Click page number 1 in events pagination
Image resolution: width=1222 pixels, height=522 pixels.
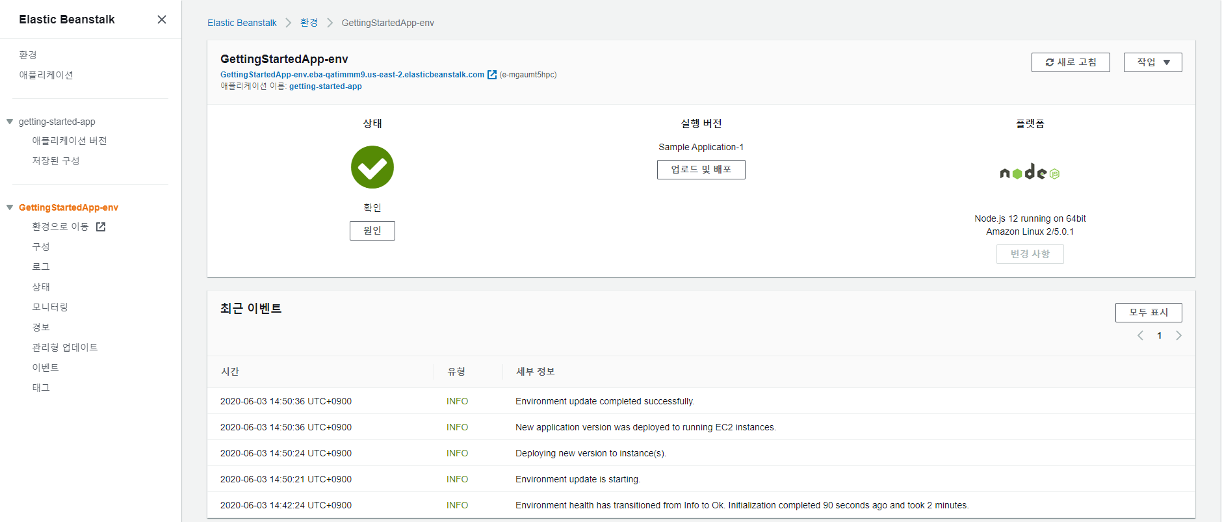[x=1160, y=335]
